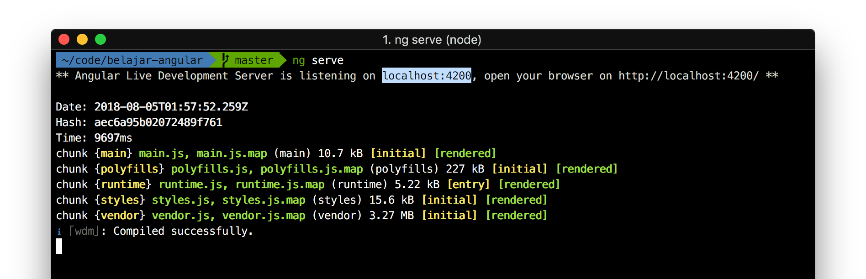
Task: Click the window title '1. ng serve (node)'
Action: coord(432,40)
